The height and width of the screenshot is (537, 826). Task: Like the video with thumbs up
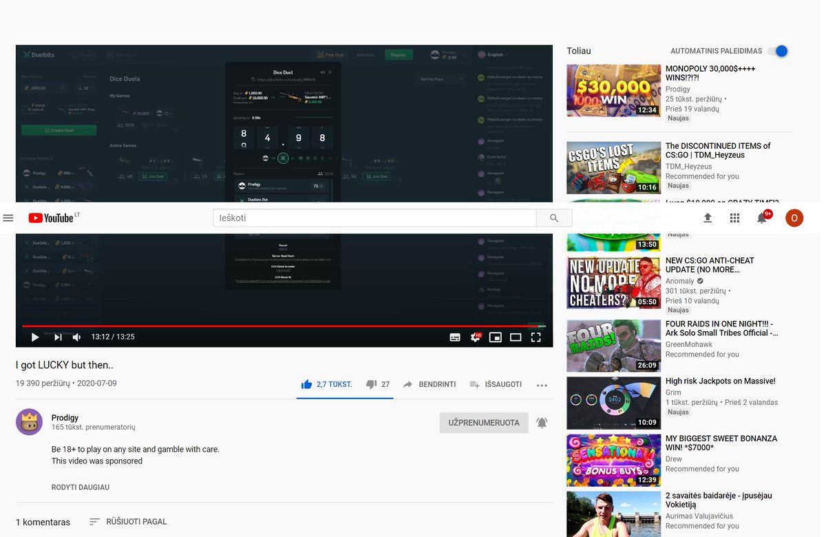point(307,384)
